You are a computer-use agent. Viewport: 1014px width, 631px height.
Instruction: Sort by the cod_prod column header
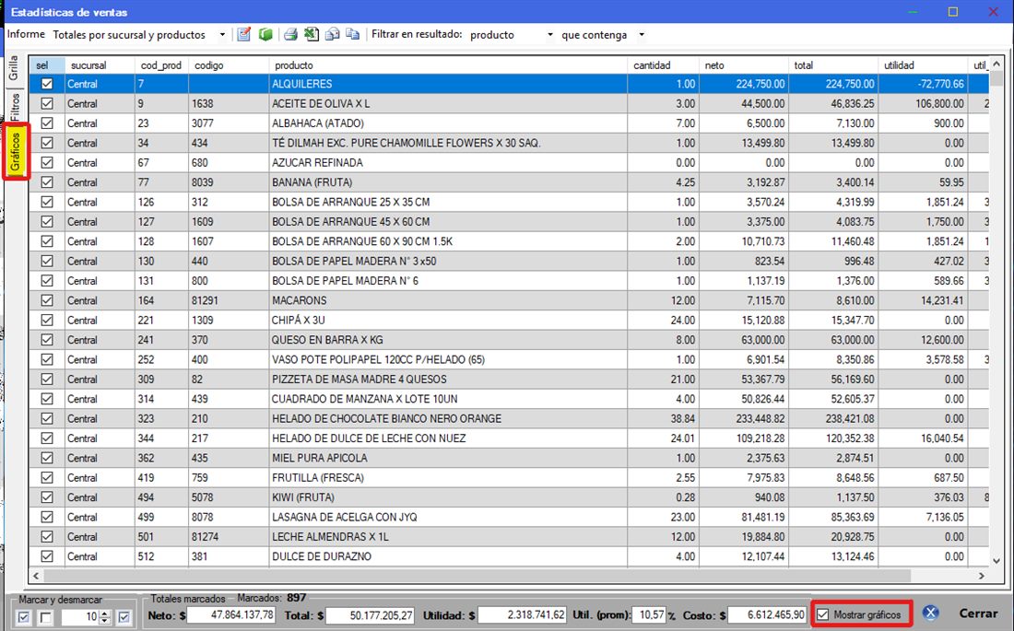(x=161, y=64)
